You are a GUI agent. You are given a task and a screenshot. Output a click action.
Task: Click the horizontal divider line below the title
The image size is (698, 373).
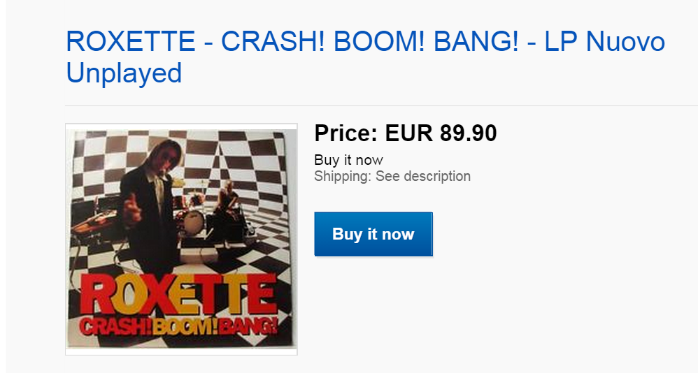click(381, 106)
